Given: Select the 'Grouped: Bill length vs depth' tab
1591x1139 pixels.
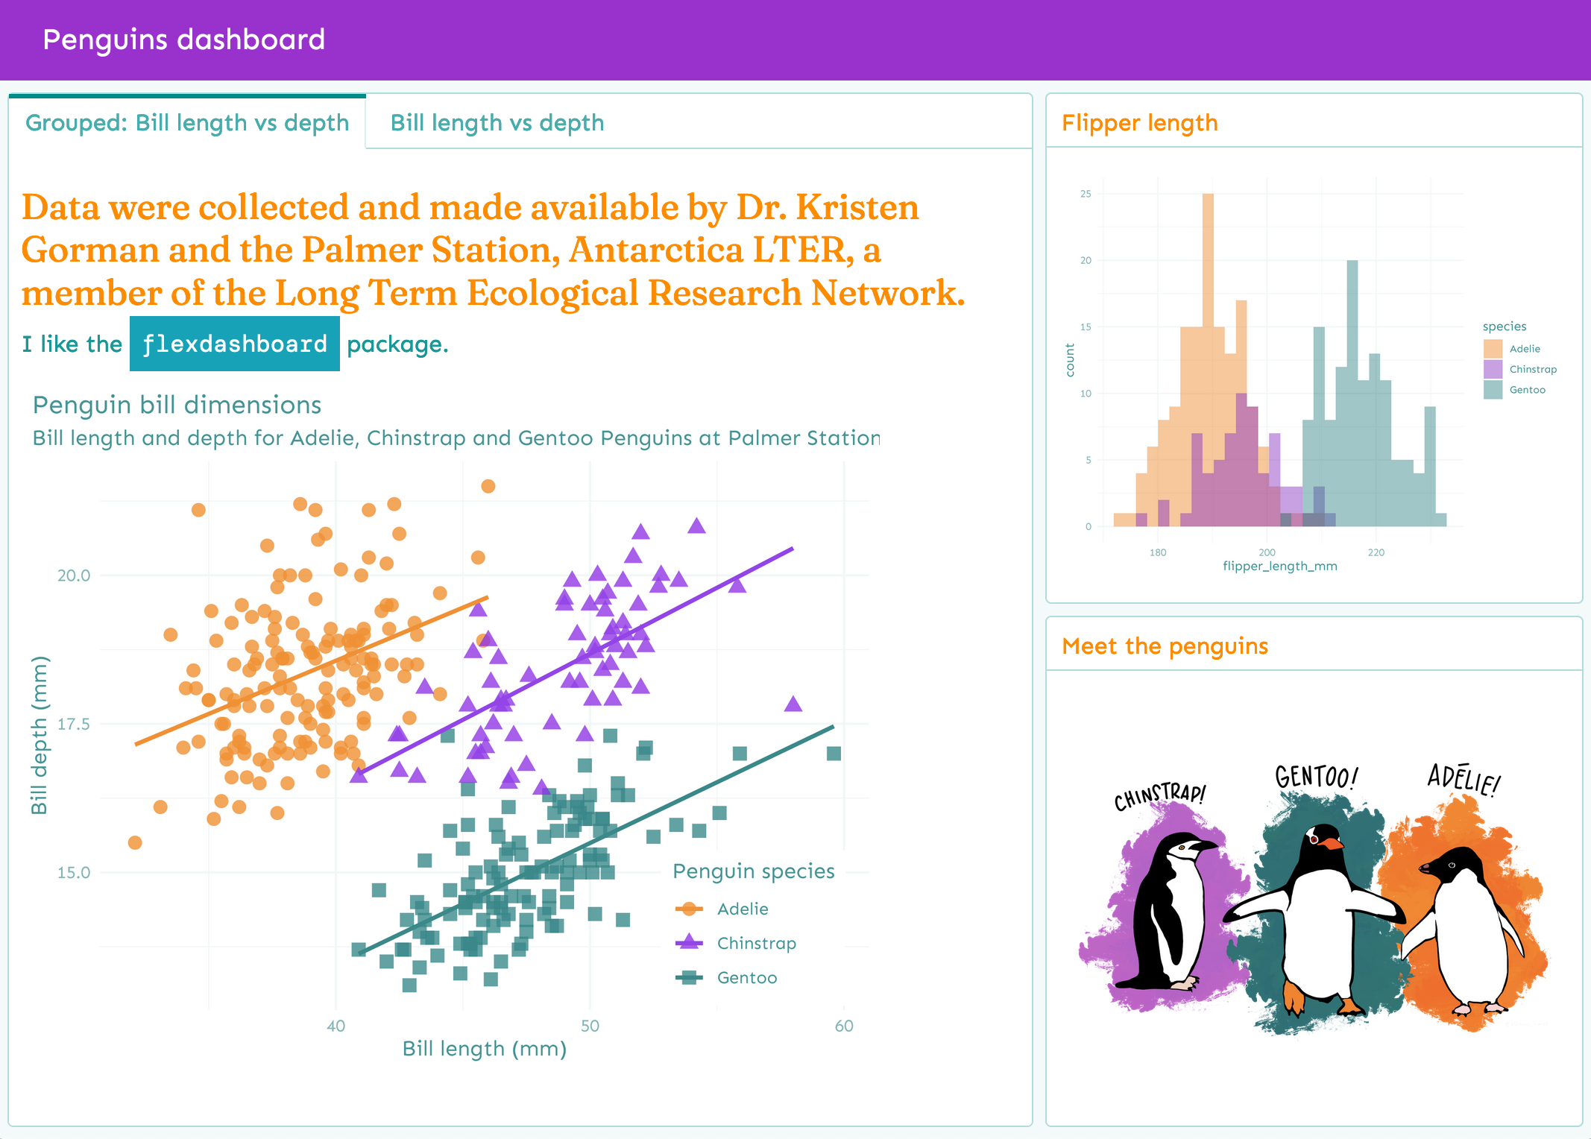Looking at the screenshot, I should pos(187,123).
